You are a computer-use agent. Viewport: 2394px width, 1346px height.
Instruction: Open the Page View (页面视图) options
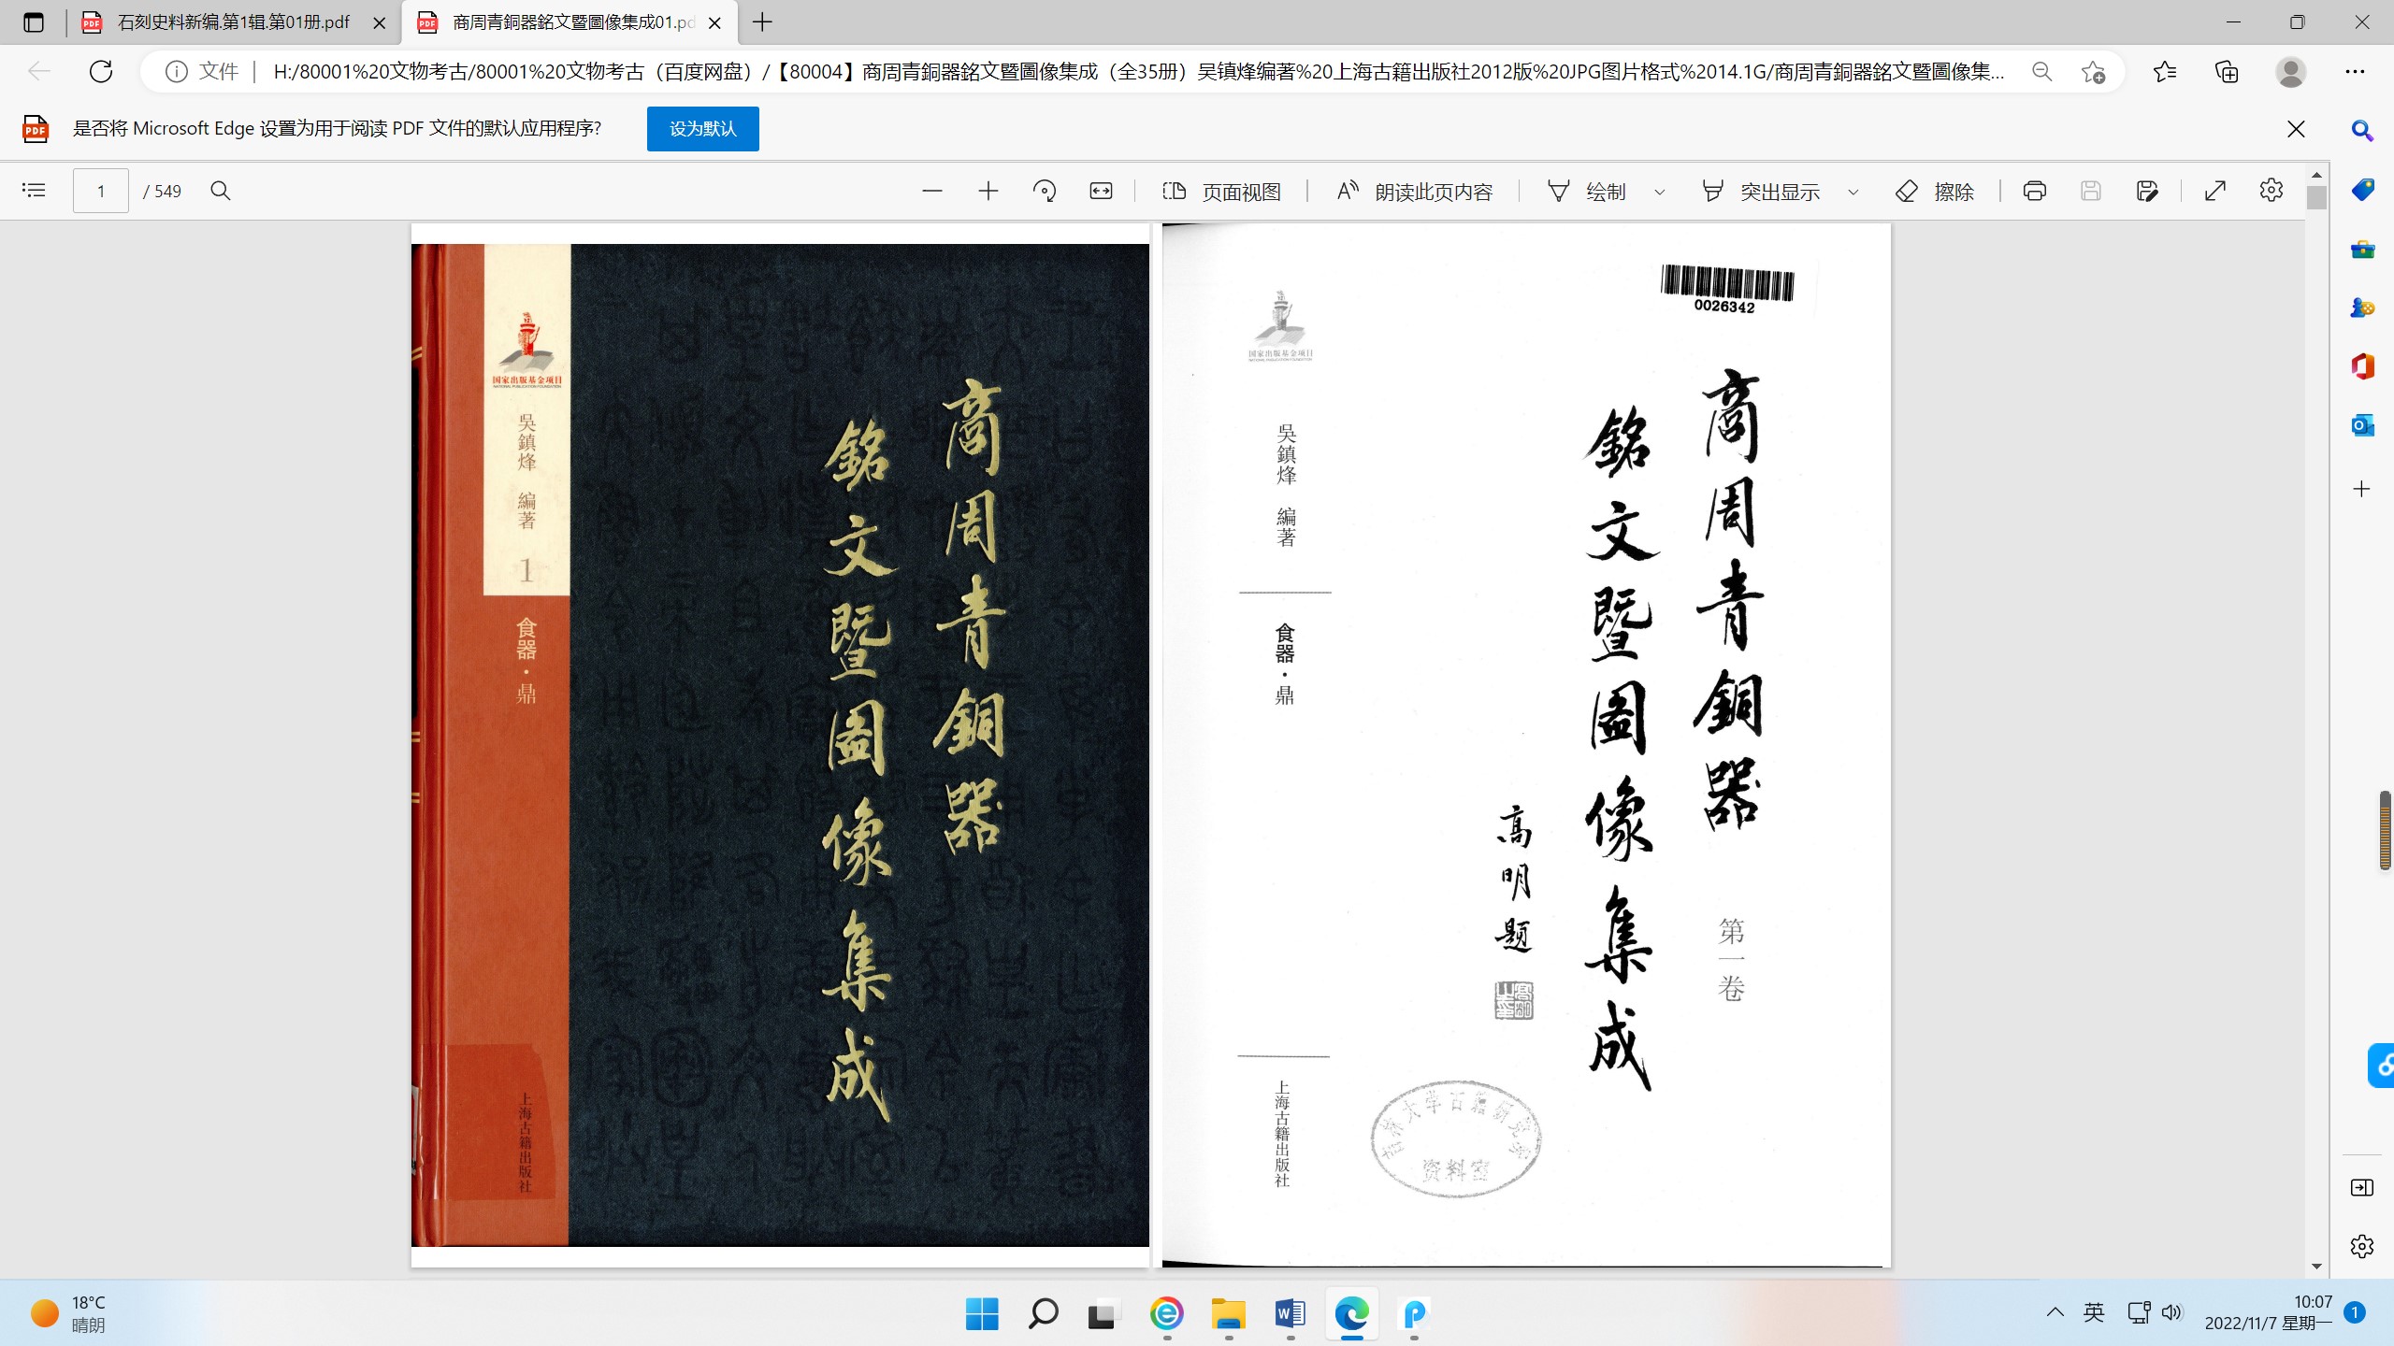point(1221,192)
